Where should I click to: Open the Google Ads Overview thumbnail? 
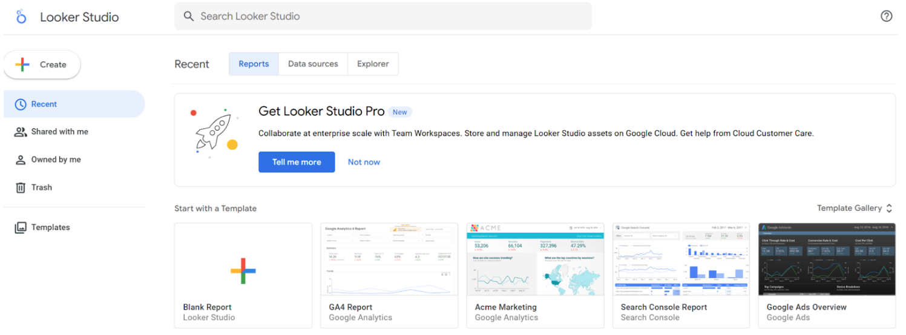[827, 259]
